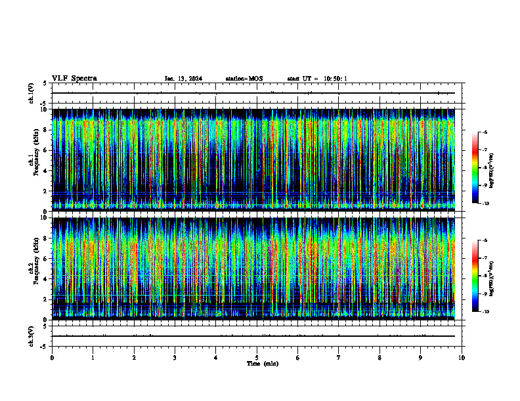Click the '-7' label on ch.2 colorbar
This screenshot has height=401, width=520.
point(485,258)
